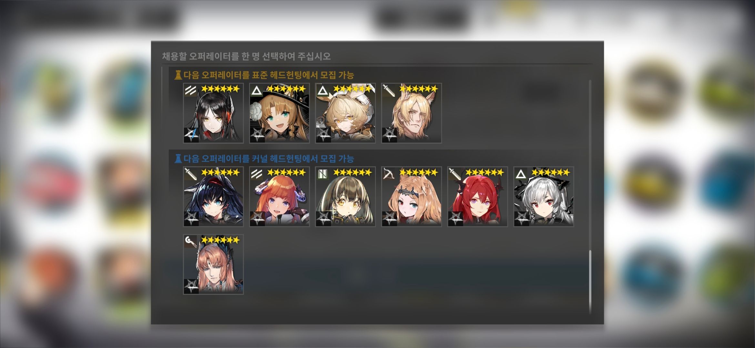Image resolution: width=755 pixels, height=348 pixels.
Task: Pick the blond horse-eared male swordsman
Action: coord(411,113)
